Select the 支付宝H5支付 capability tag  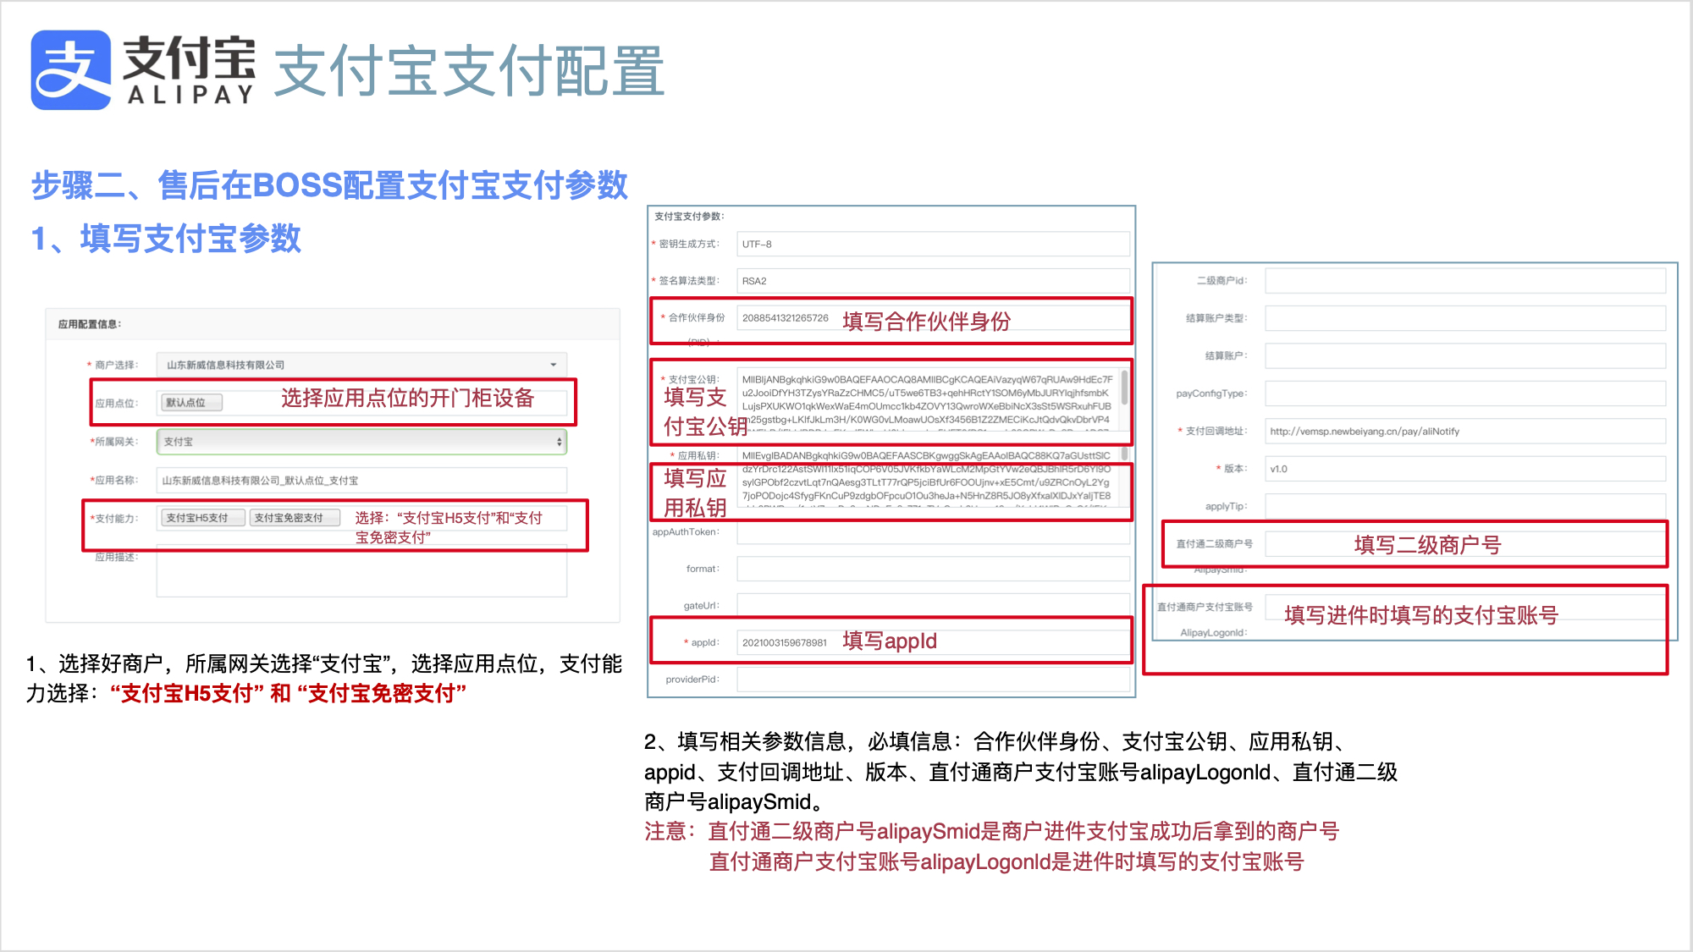[203, 518]
